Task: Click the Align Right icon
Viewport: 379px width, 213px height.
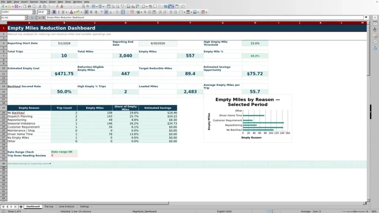Action: pos(96,12)
